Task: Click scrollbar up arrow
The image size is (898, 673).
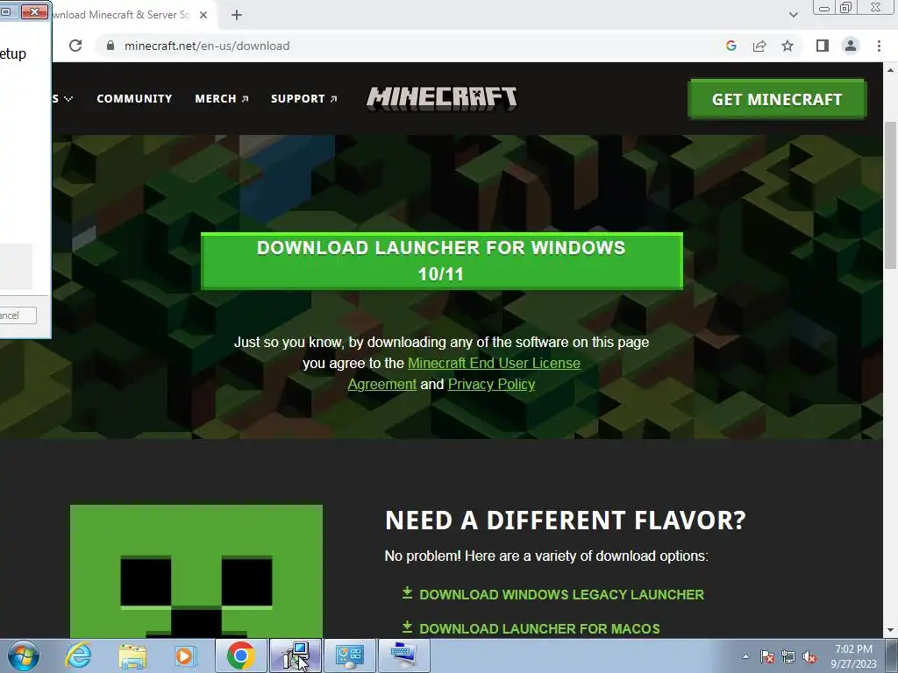Action: (890, 70)
